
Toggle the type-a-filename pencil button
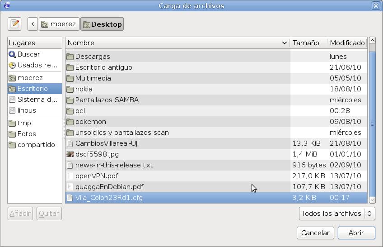[x=14, y=24]
